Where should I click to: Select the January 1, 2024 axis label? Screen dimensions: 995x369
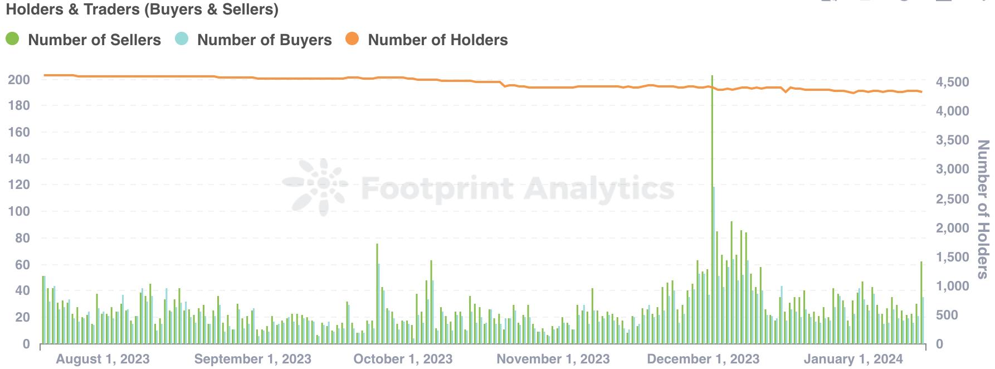pos(853,359)
